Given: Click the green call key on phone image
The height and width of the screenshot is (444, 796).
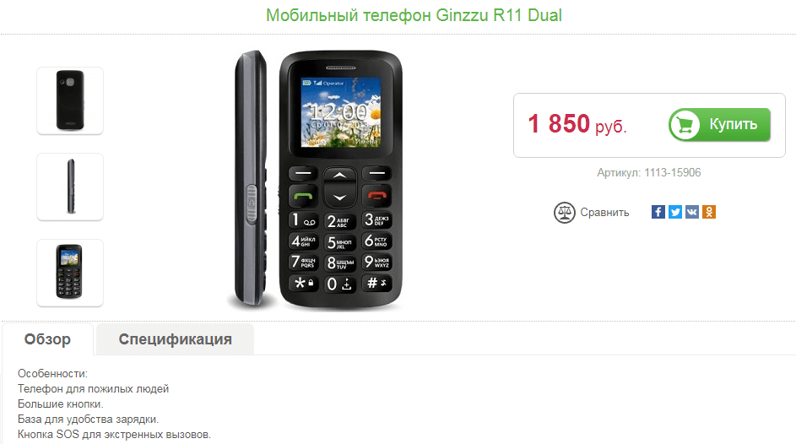Looking at the screenshot, I should coord(303,195).
